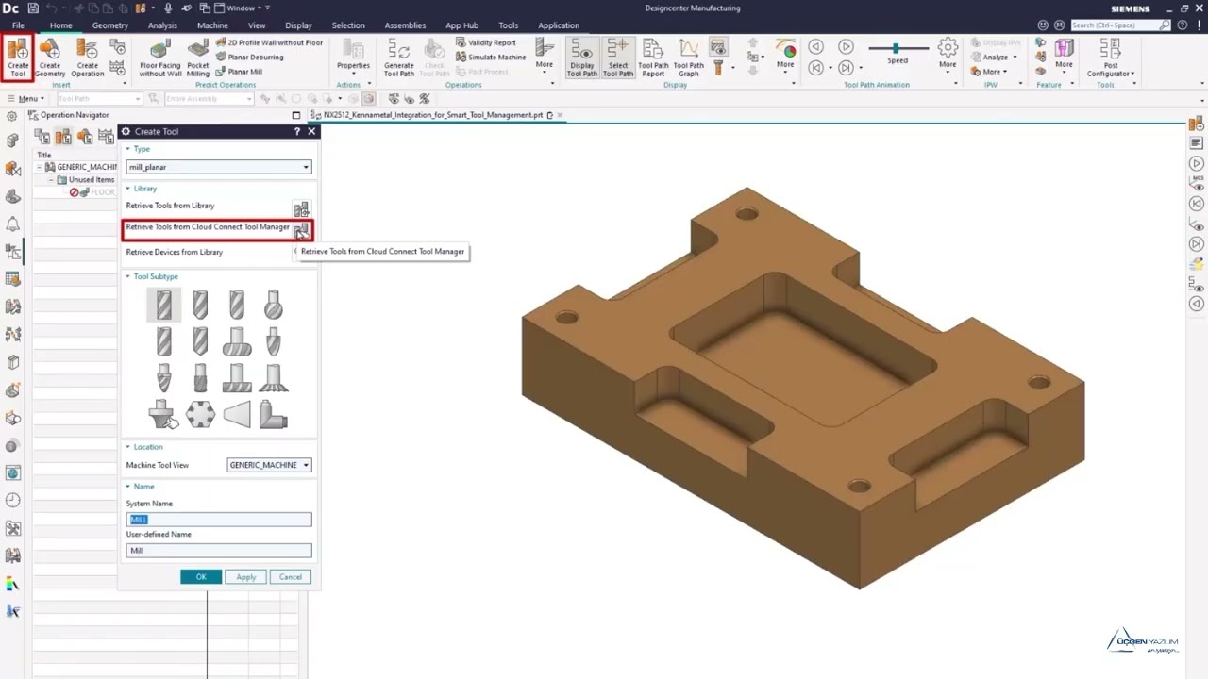
Task: Adjust the animation Speed slider
Action: [x=897, y=48]
